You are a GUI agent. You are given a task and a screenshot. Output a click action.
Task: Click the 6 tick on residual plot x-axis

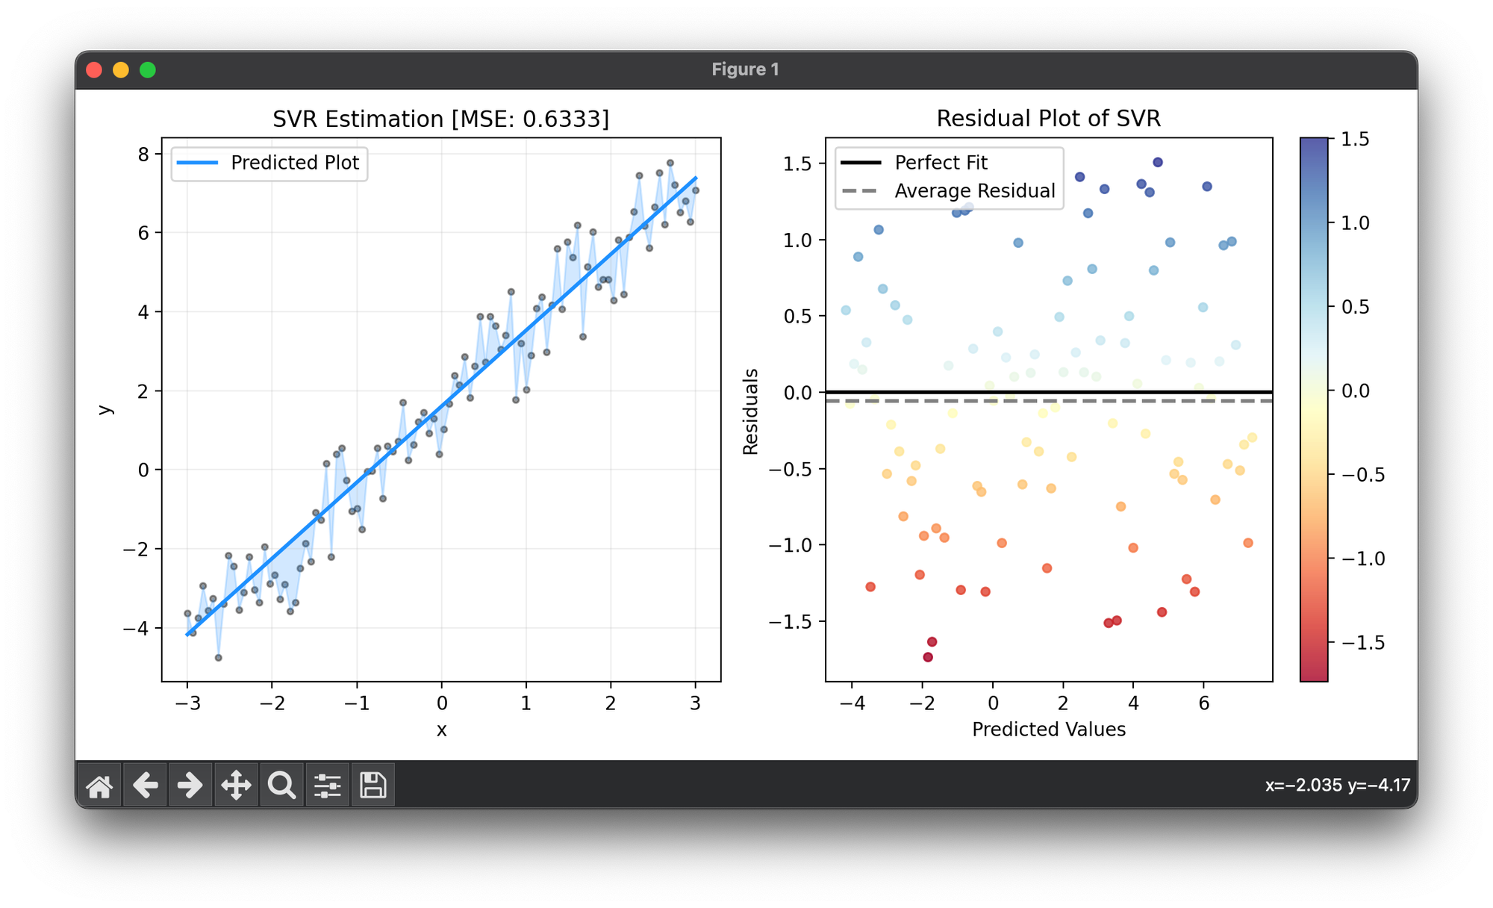click(1203, 703)
